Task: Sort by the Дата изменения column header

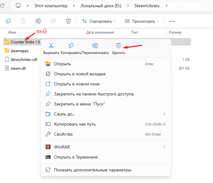Action: [100, 32]
